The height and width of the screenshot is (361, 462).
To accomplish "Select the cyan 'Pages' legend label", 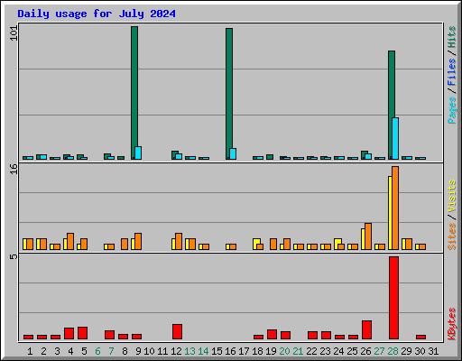I will click(451, 110).
